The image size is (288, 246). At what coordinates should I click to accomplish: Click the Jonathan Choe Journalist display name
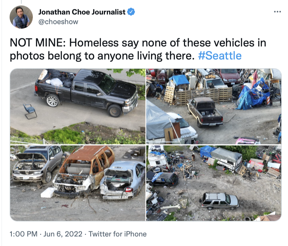click(82, 12)
